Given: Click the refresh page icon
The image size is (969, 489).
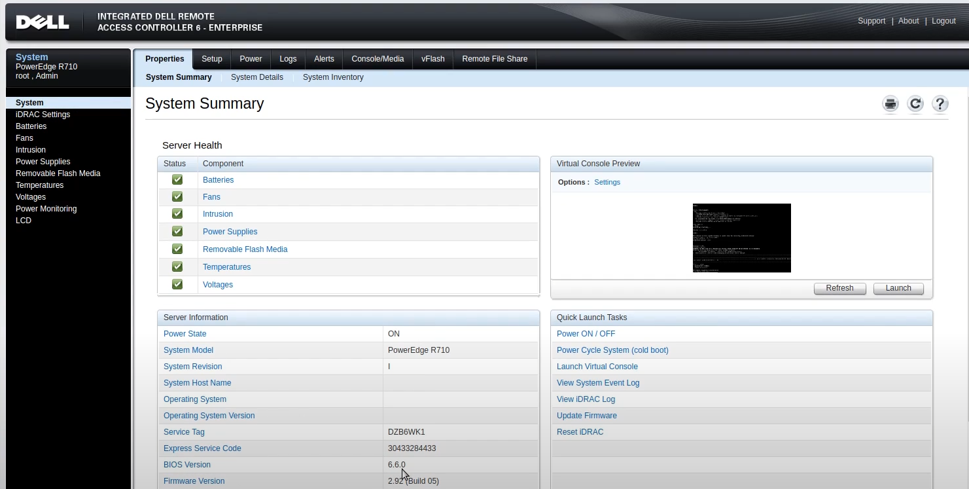Looking at the screenshot, I should 915,103.
